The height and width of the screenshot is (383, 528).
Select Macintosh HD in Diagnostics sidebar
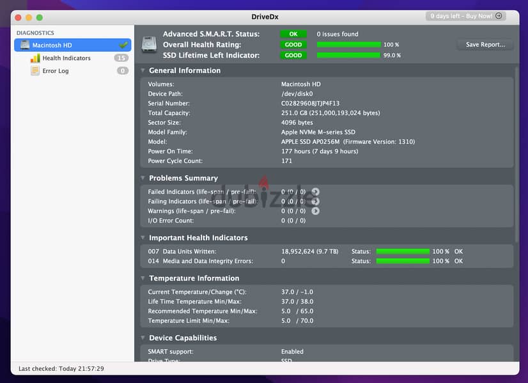pos(73,45)
